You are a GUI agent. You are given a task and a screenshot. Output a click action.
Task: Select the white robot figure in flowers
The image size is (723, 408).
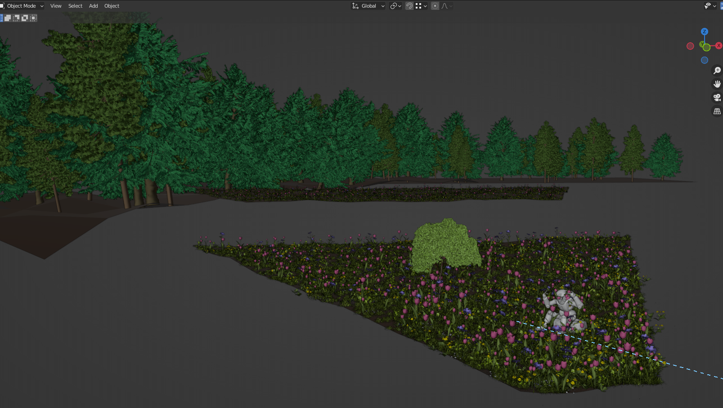563,310
